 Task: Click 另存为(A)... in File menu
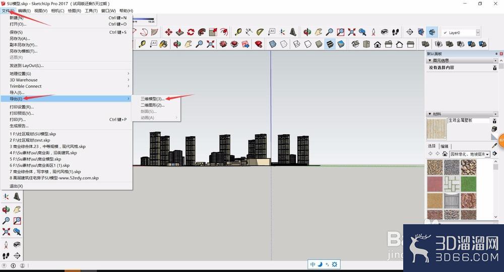[x=20, y=39]
